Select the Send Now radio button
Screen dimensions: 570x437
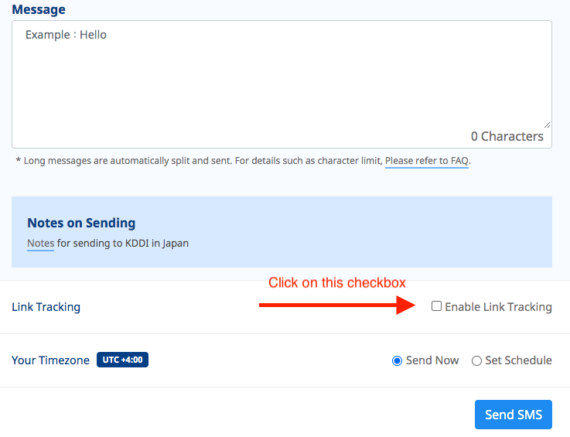pos(397,360)
